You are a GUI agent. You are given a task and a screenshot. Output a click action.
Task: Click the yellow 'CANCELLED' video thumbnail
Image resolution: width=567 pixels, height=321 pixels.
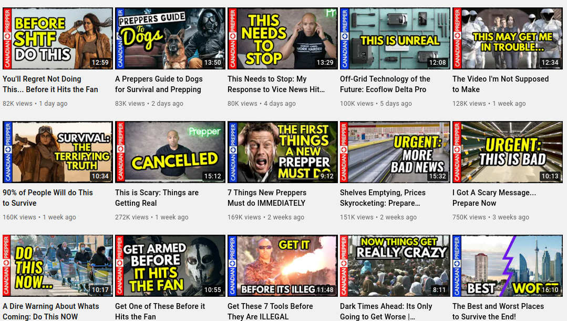click(170, 152)
